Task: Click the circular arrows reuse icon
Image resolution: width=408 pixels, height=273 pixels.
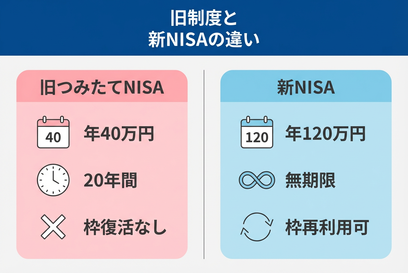Action: click(257, 227)
